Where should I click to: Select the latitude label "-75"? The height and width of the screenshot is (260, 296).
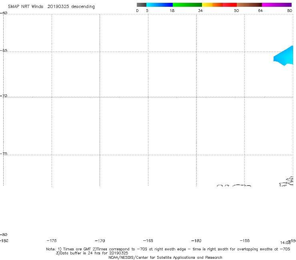[4, 154]
